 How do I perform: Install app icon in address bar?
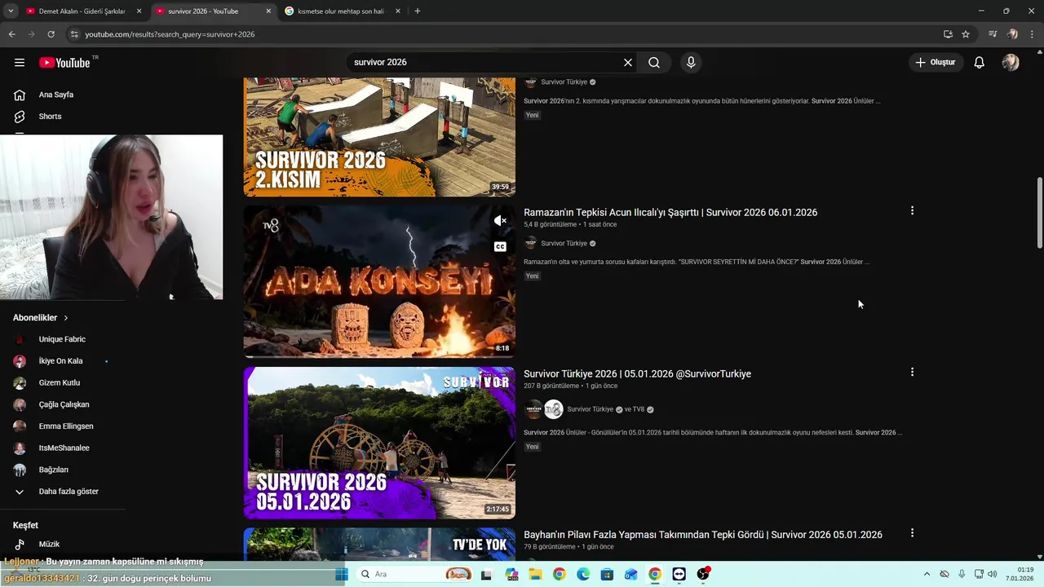point(948,34)
